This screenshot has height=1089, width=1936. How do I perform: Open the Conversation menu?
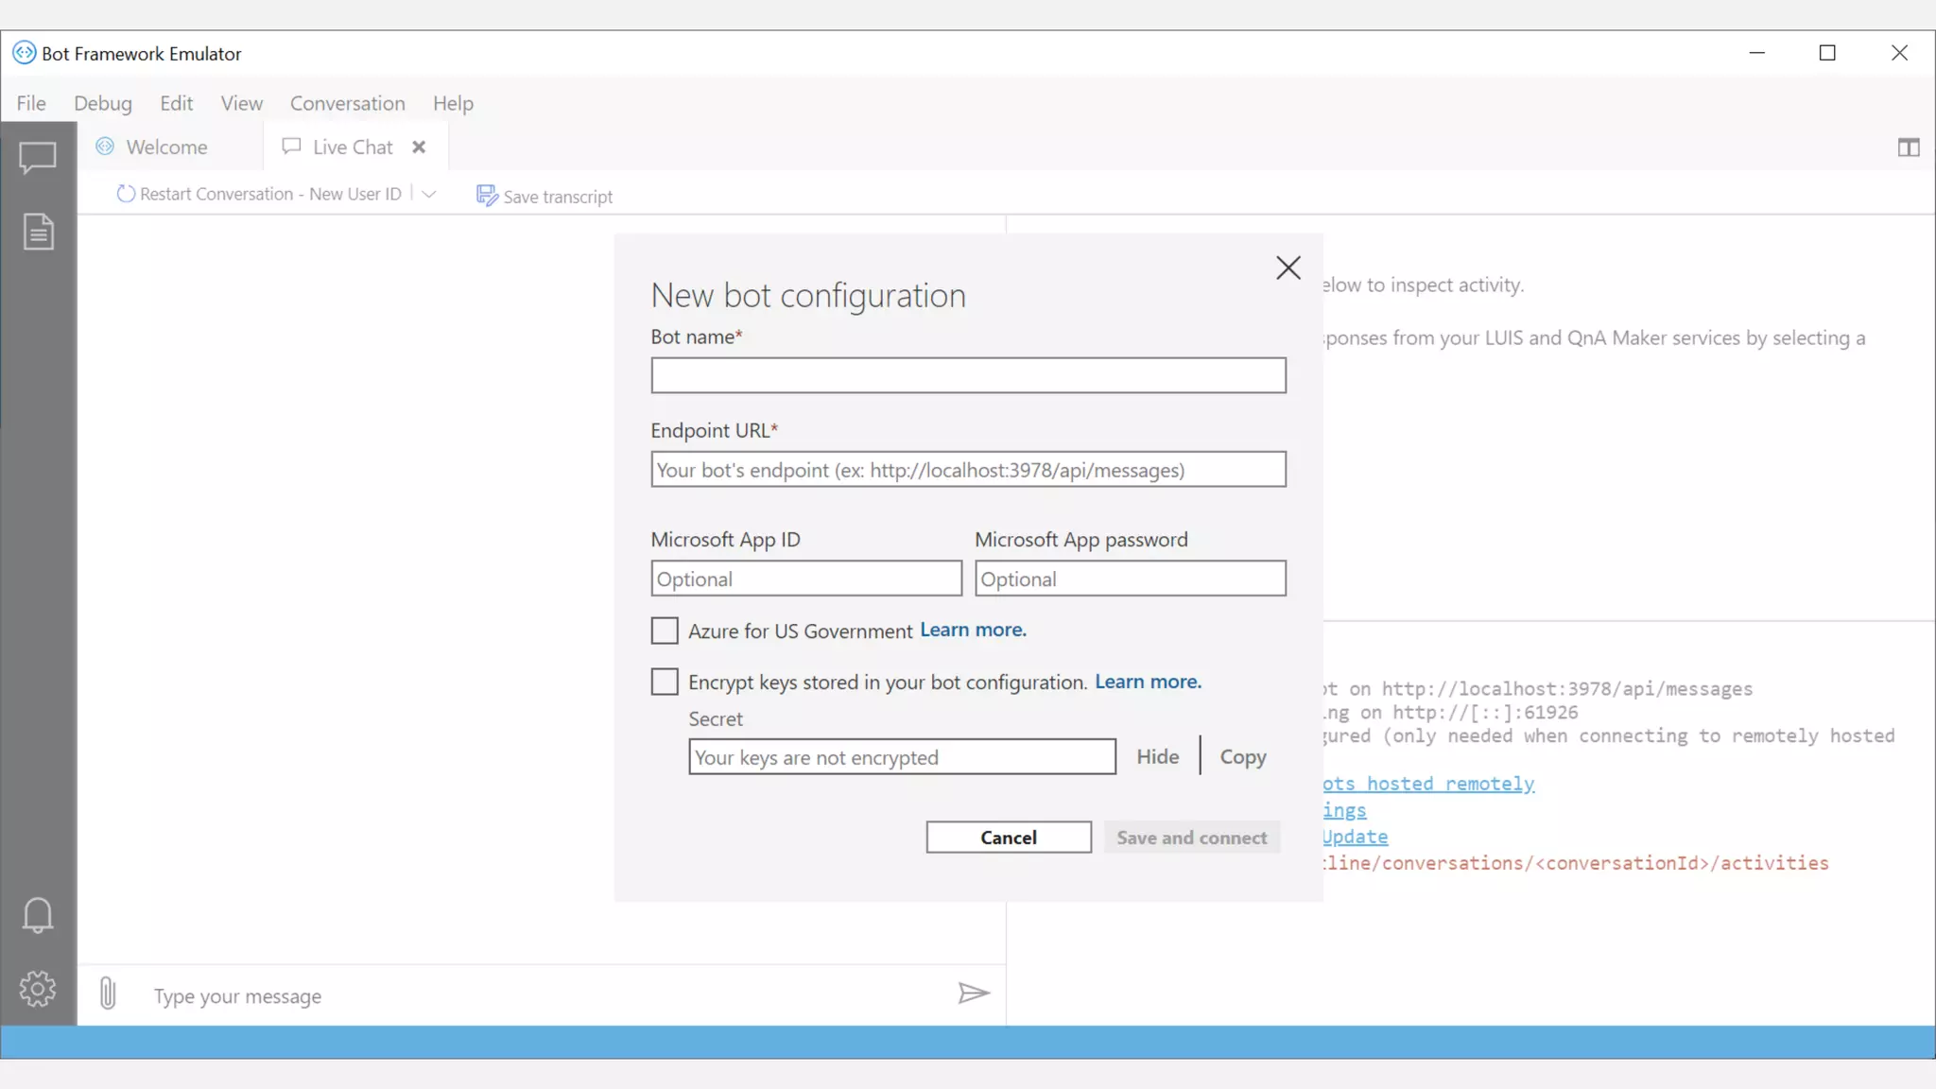(x=347, y=103)
